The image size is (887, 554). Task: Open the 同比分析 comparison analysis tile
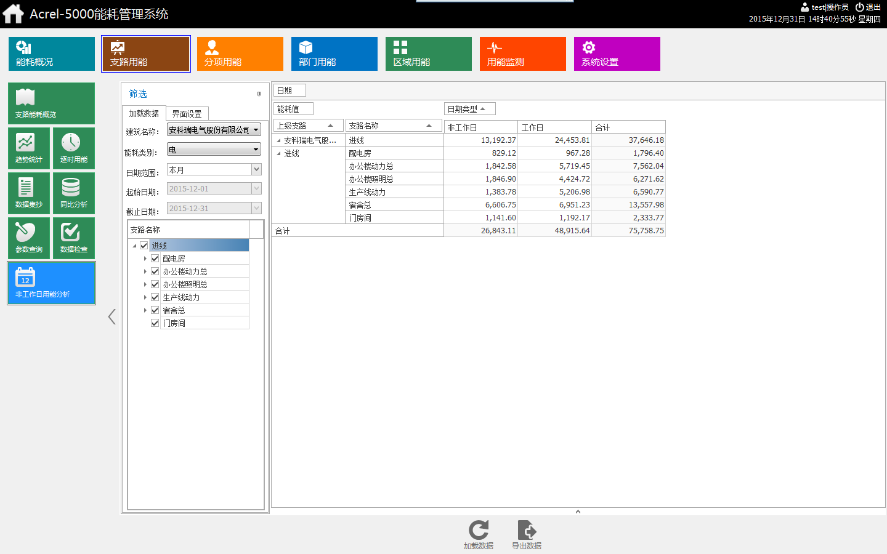pos(74,193)
